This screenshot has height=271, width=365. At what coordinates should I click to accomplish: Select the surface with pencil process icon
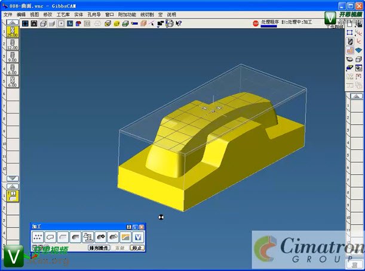(x=113, y=237)
